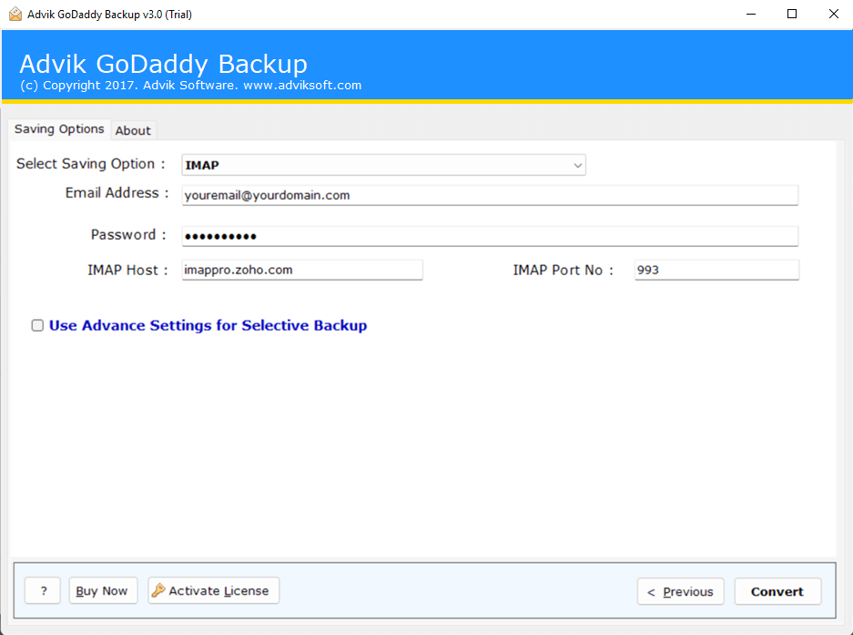Click the Email Address input field
Screen dimensions: 853x635
490,195
